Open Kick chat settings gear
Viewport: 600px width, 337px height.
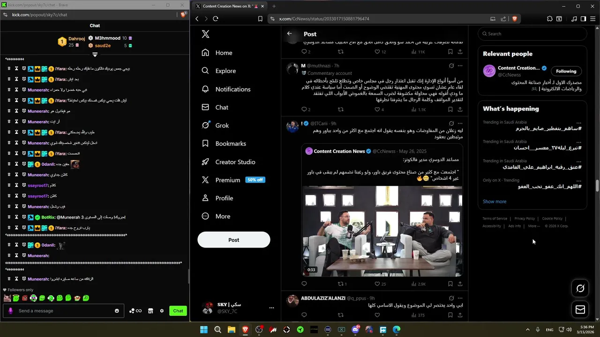coord(162,311)
